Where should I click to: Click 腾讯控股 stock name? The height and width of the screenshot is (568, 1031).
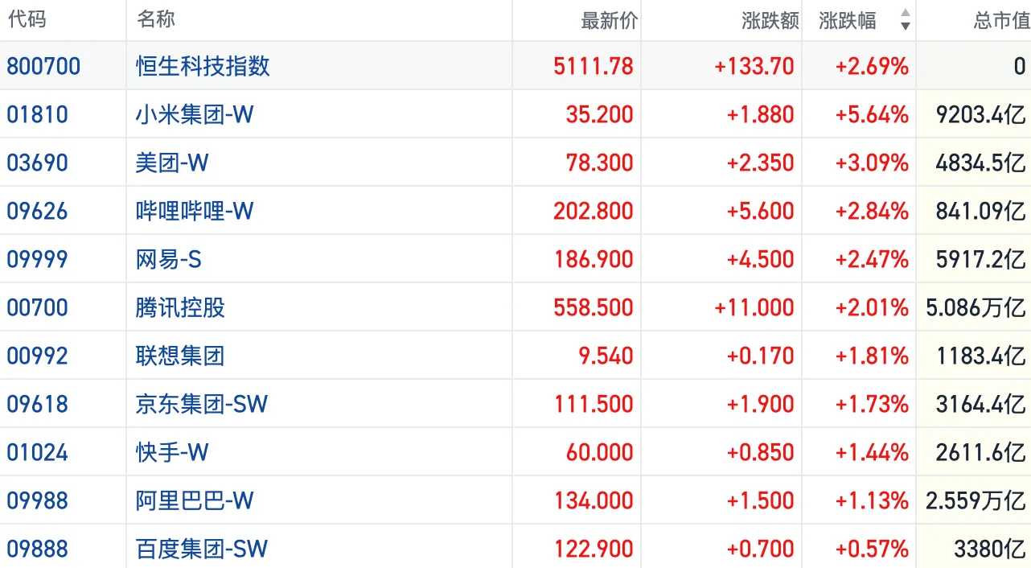pos(180,307)
